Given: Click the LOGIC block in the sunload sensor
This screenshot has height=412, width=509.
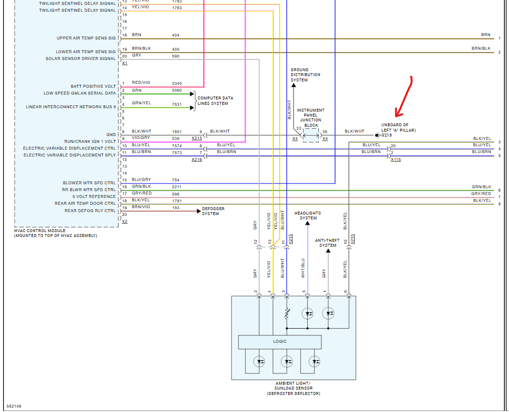Looking at the screenshot, I should tap(279, 342).
